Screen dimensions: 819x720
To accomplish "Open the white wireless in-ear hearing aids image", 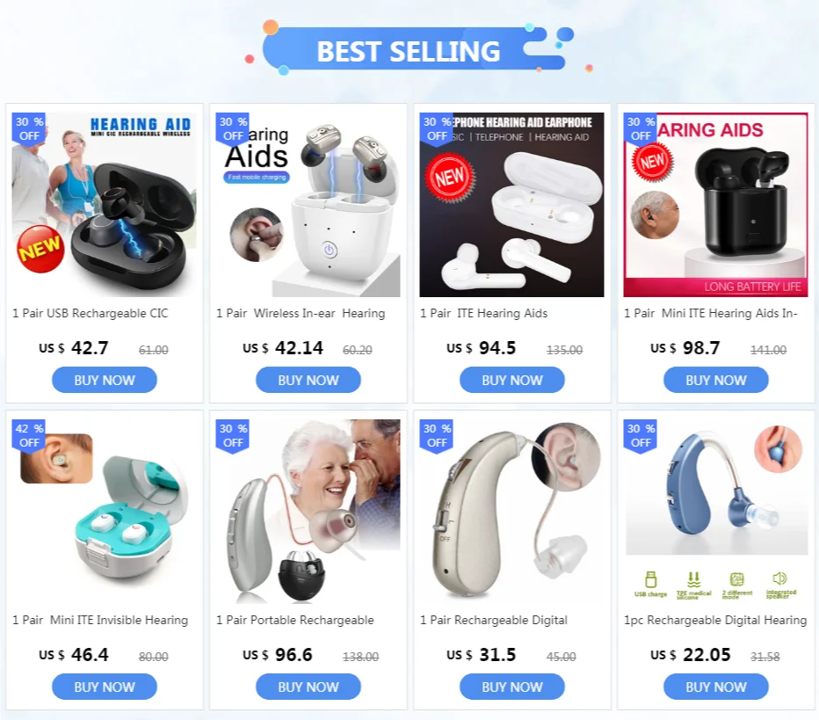I will click(x=308, y=205).
